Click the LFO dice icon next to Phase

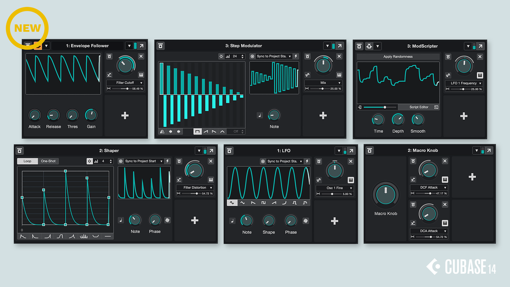click(x=305, y=221)
